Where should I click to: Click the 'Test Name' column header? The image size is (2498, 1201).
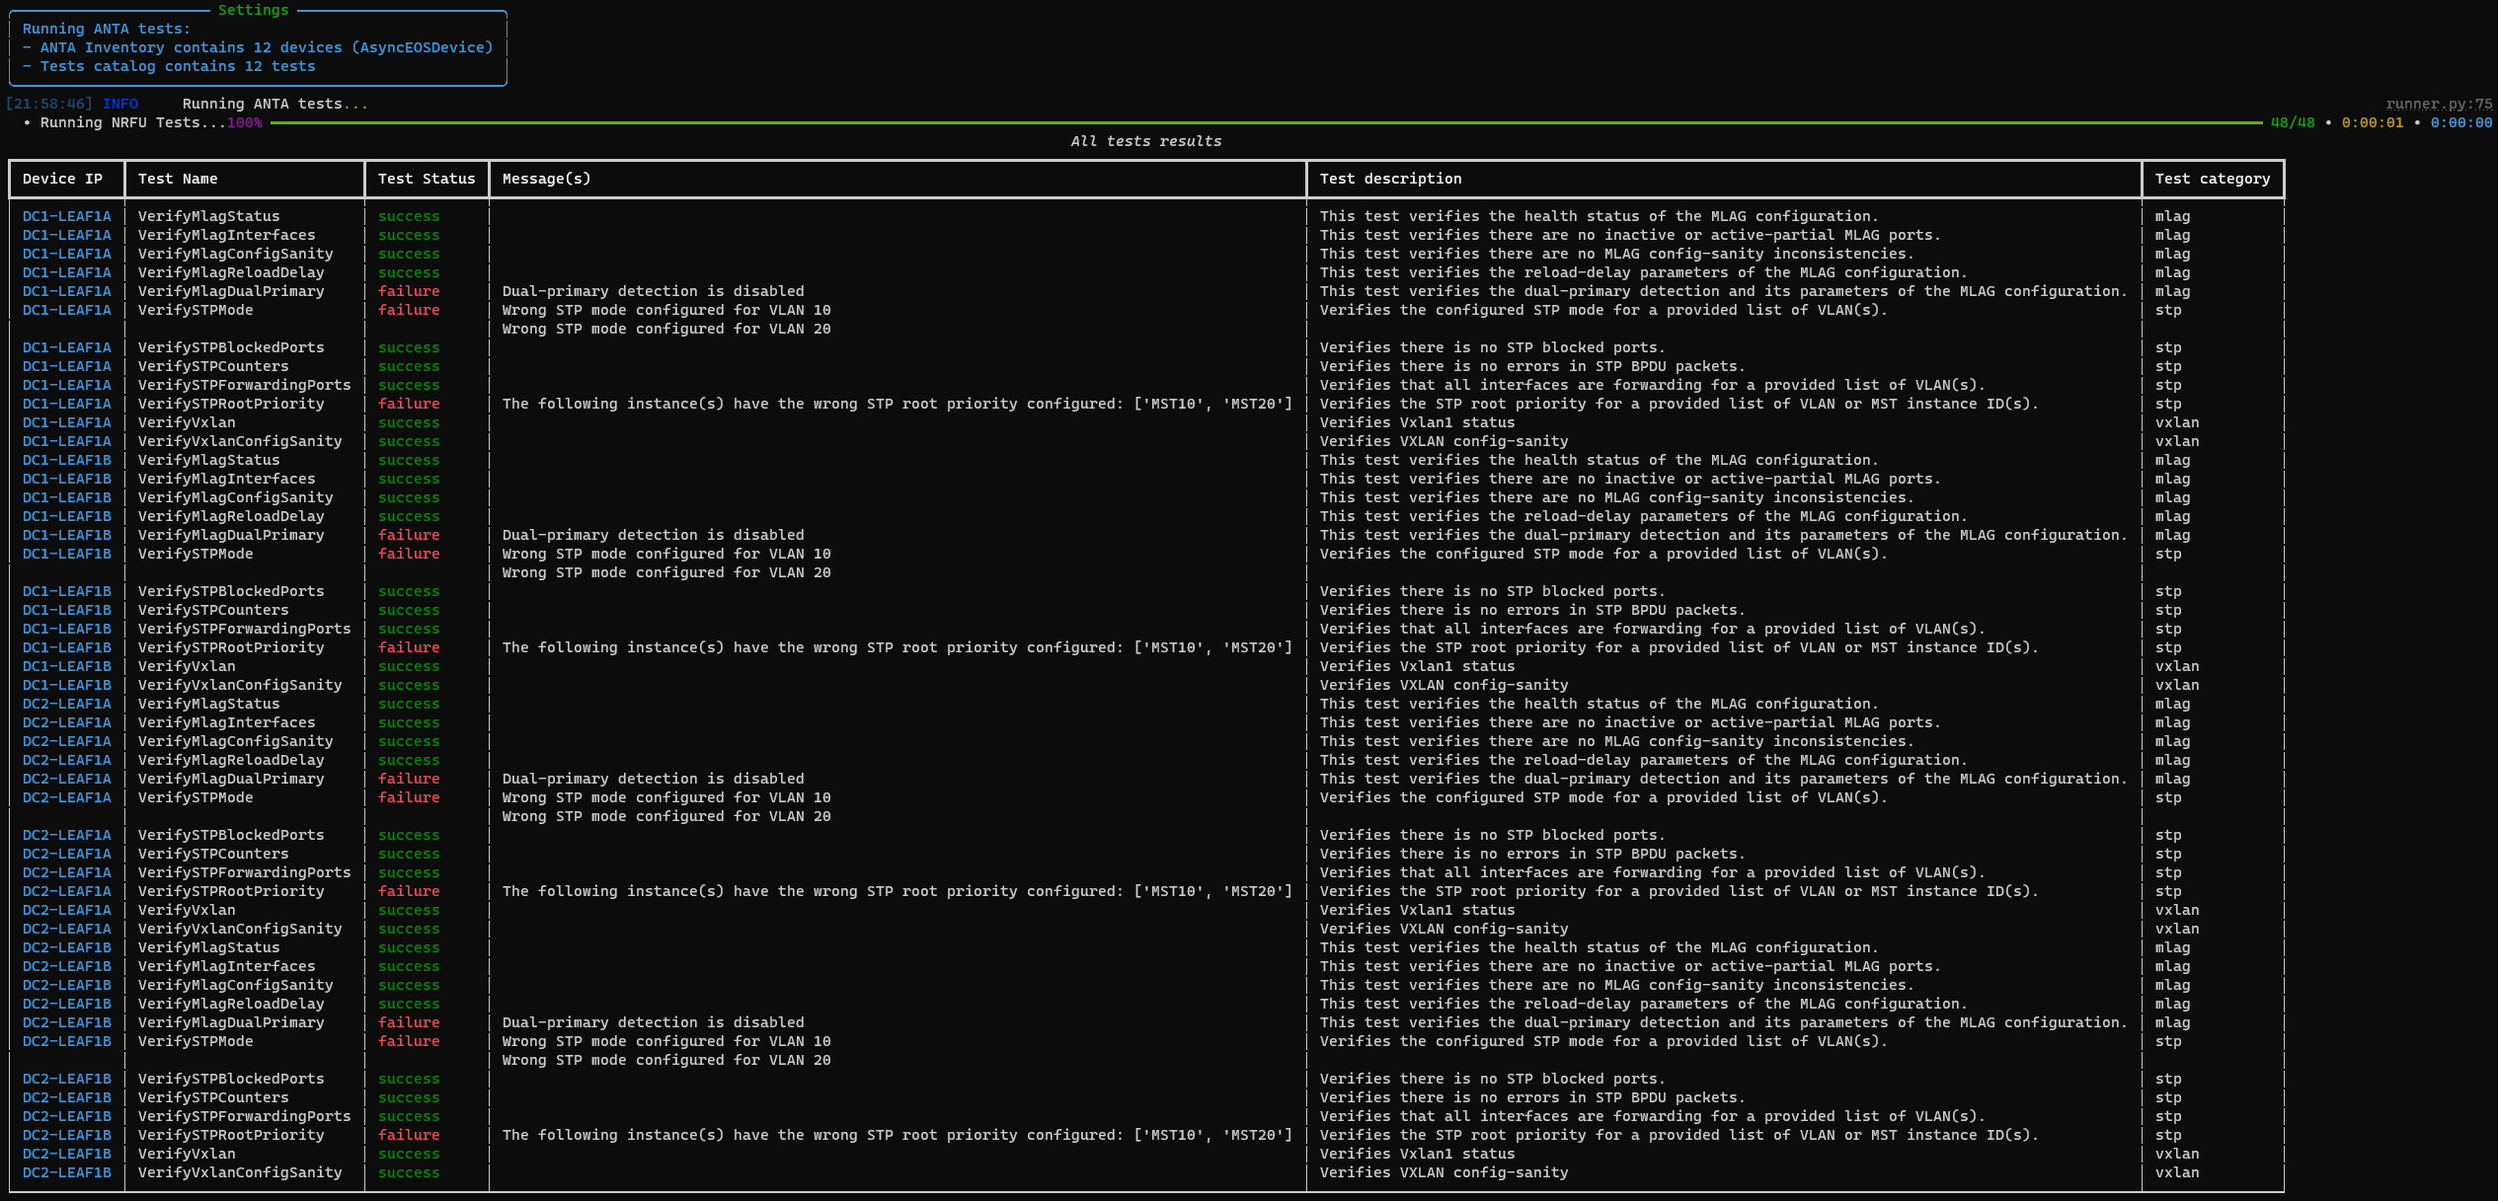(178, 179)
